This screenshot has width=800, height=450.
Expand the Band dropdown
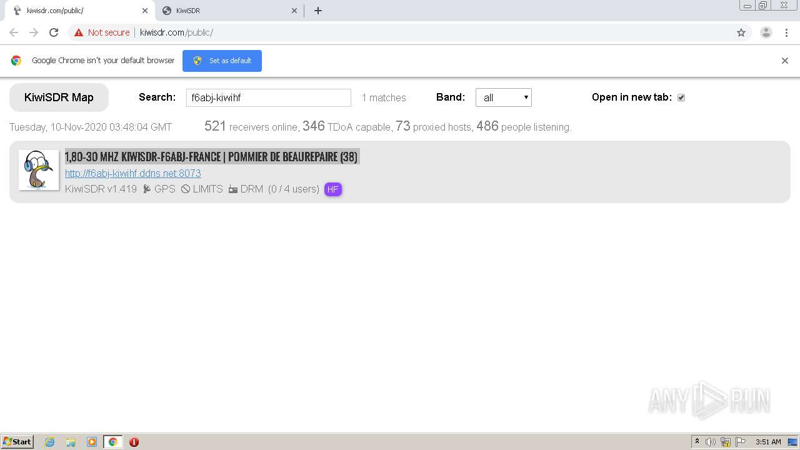504,97
